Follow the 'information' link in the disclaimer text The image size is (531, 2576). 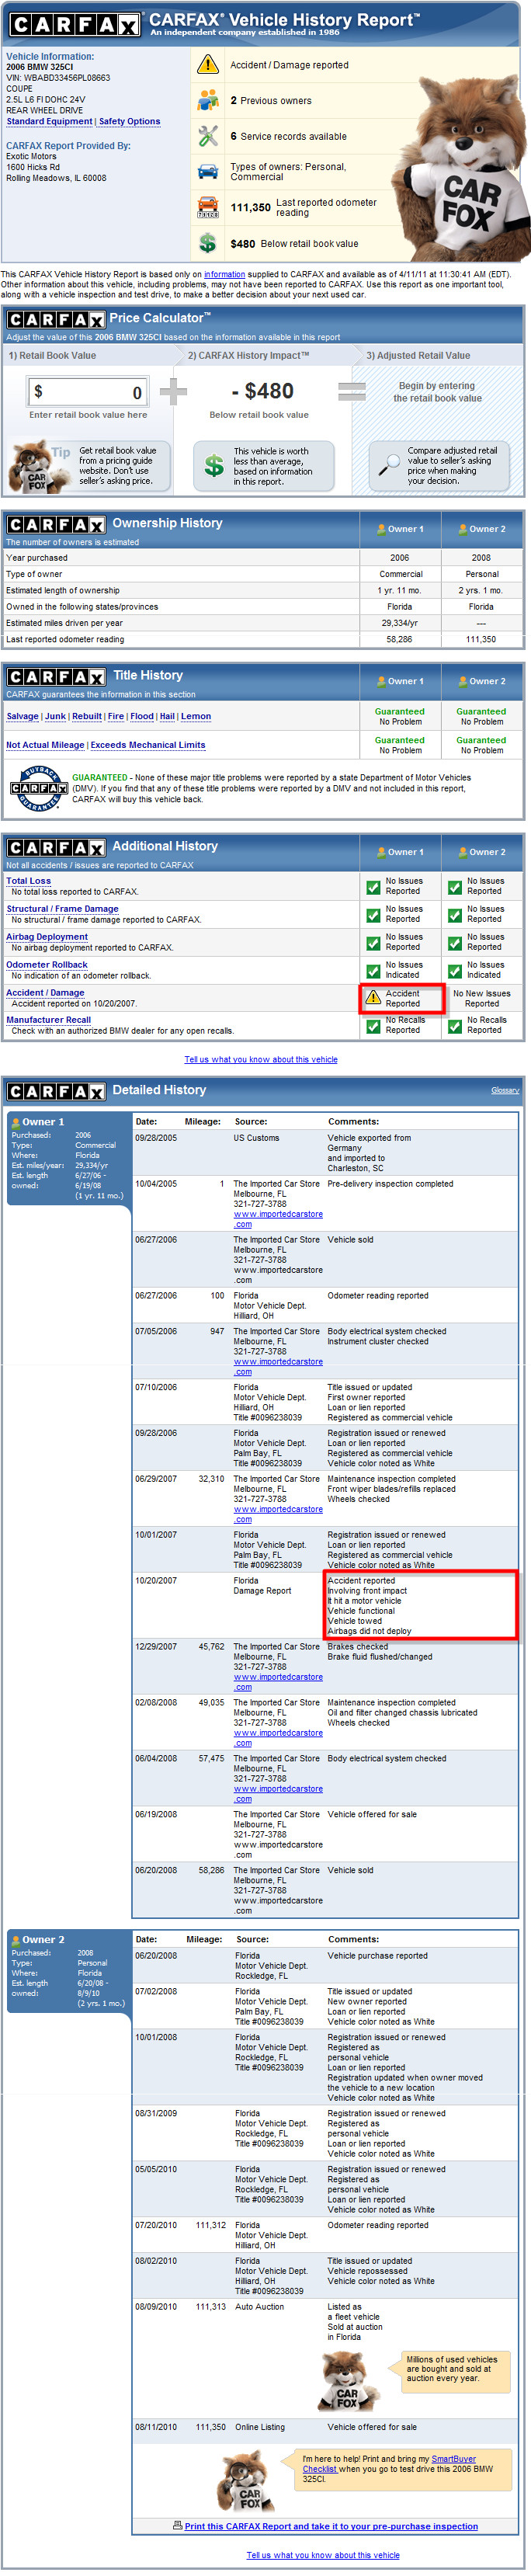click(x=225, y=275)
